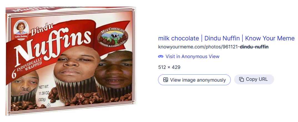Image resolution: width=298 pixels, height=122 pixels.
Task: Click the bold slug at the URL's end
Action: point(254,47)
